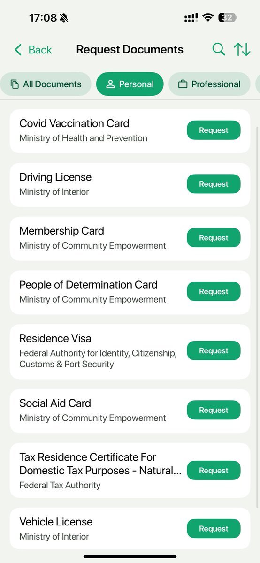Request the Social Aid Card

214,410
